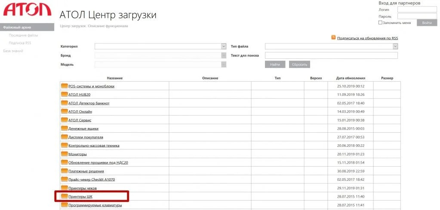The width and height of the screenshot is (440, 210).
Task: Open the Тип файла dropdown
Action: click(332, 46)
